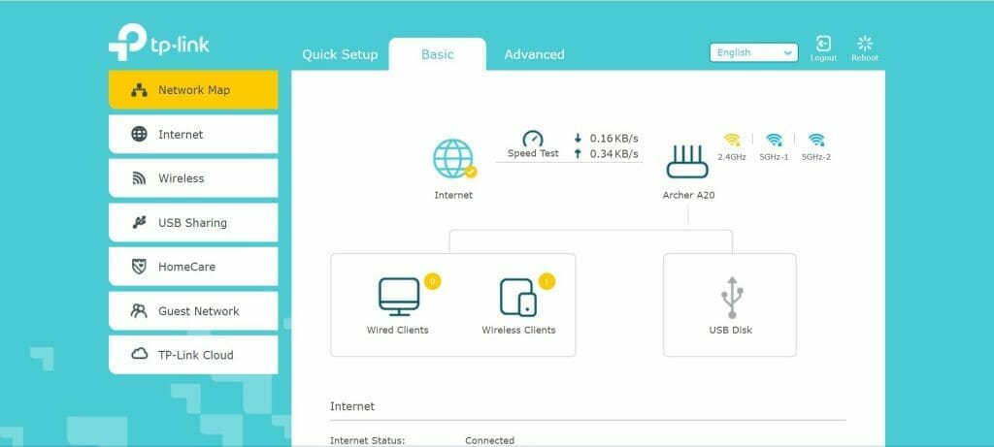Open Wireless Clients devices icon
994x447 pixels.
point(518,297)
